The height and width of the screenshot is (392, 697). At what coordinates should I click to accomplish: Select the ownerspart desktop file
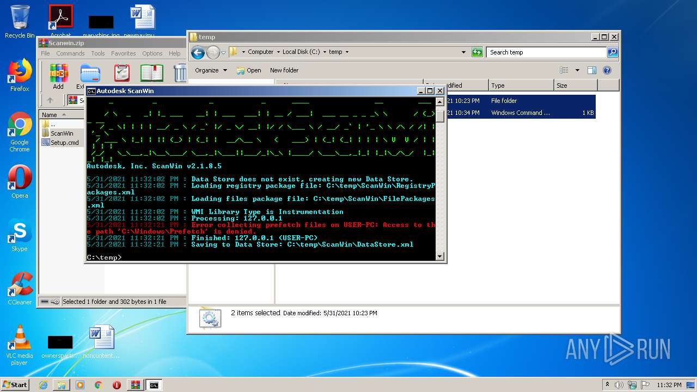60,347
